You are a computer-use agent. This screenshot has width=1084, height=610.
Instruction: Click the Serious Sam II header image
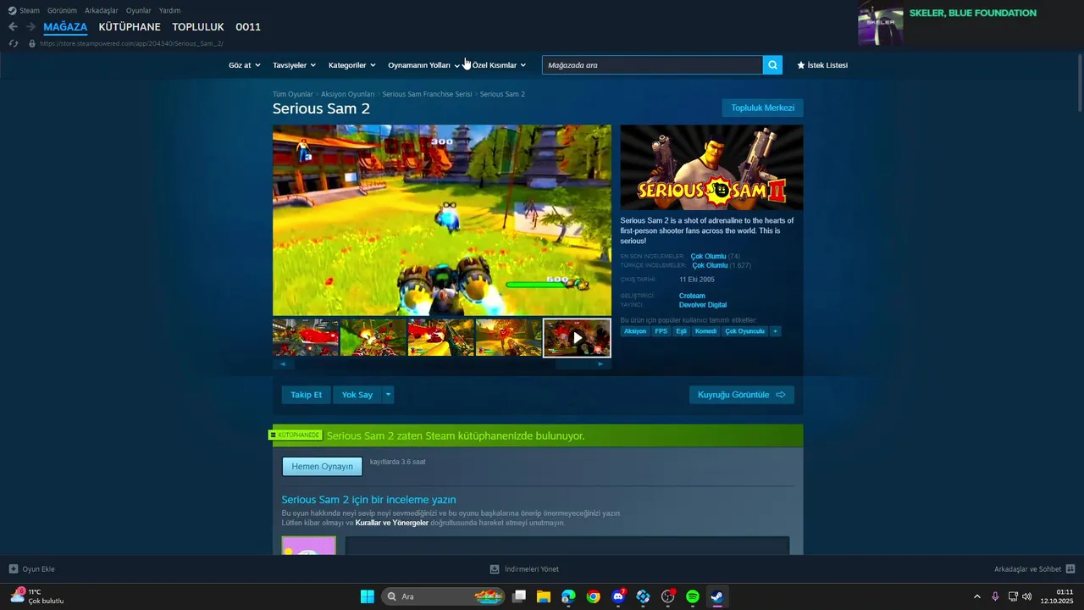[711, 168]
